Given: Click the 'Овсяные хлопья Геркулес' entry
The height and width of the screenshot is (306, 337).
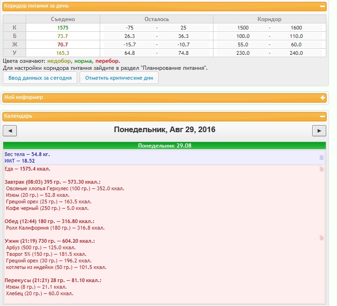Looking at the screenshot, I should (65, 188).
